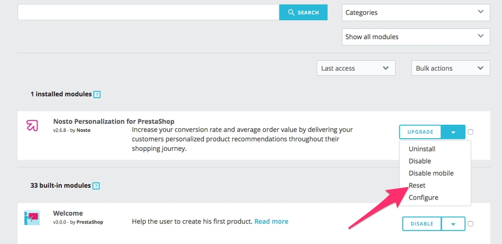502x244 pixels.
Task: Tick the Welcome module checkbox
Action: coord(471,224)
